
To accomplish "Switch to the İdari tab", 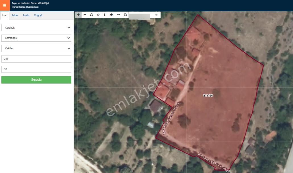I will coord(5,15).
